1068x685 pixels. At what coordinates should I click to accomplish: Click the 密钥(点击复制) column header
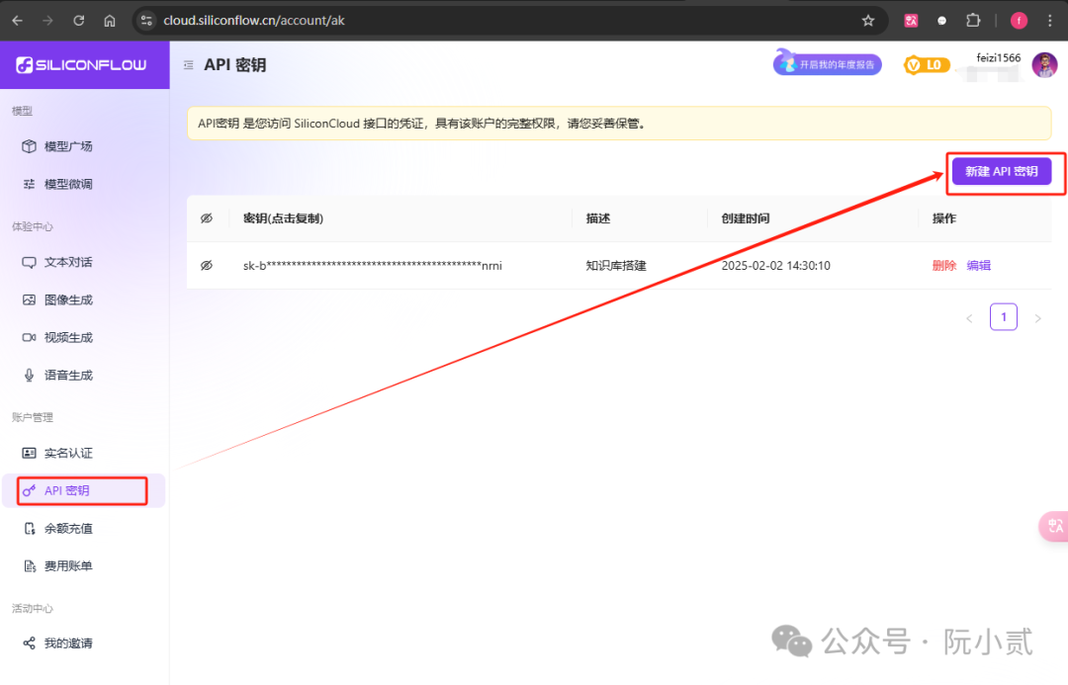pos(284,218)
